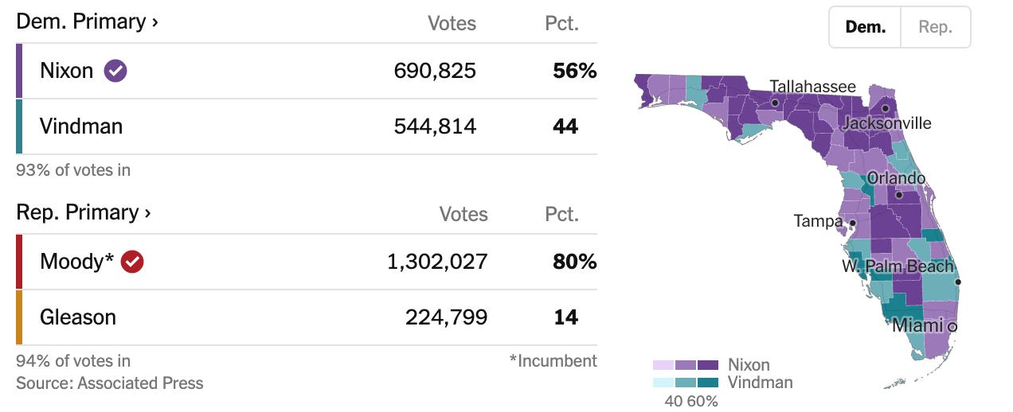Viewport: 1013px width, 412px height.
Task: Click the darkest teal Vindman legend swatch
Action: coord(707,383)
